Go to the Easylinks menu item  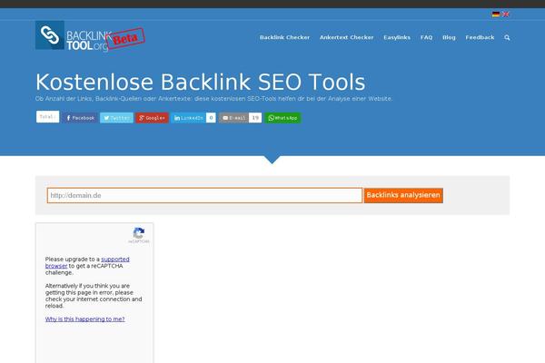click(x=397, y=37)
